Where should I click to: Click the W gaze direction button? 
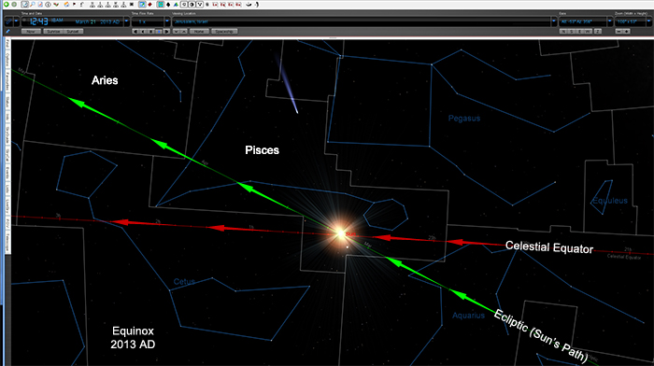pos(588,31)
